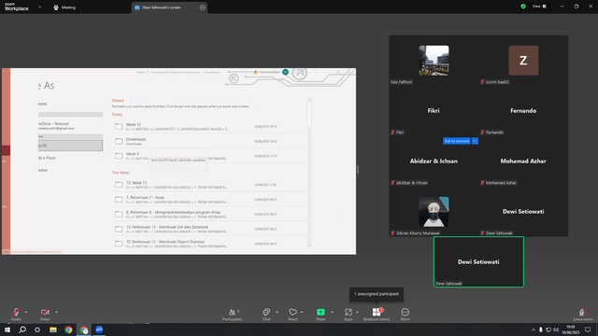Select the Mohamad Azhar participant tile
This screenshot has width=598, height=336.
[x=523, y=161]
